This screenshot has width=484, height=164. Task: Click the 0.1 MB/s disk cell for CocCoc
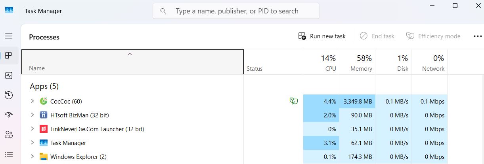[393, 101]
